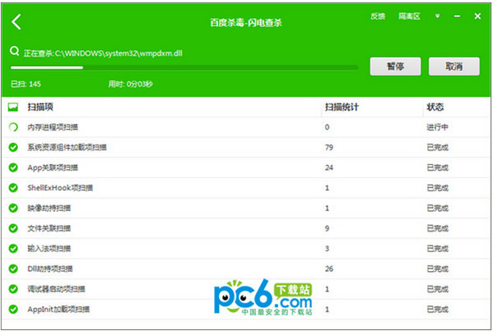Click the 状态 column header
Image resolution: width=493 pixels, height=331 pixels.
(x=435, y=107)
